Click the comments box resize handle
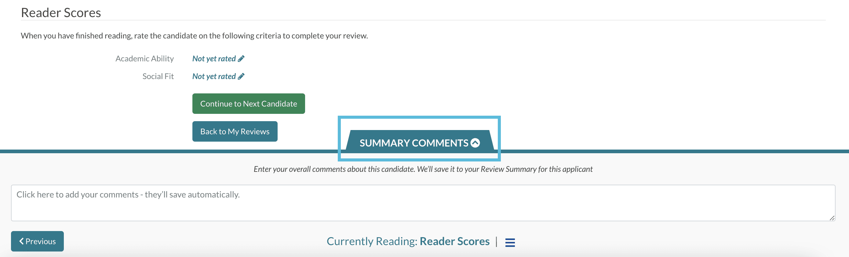This screenshot has width=849, height=257. click(x=832, y=218)
